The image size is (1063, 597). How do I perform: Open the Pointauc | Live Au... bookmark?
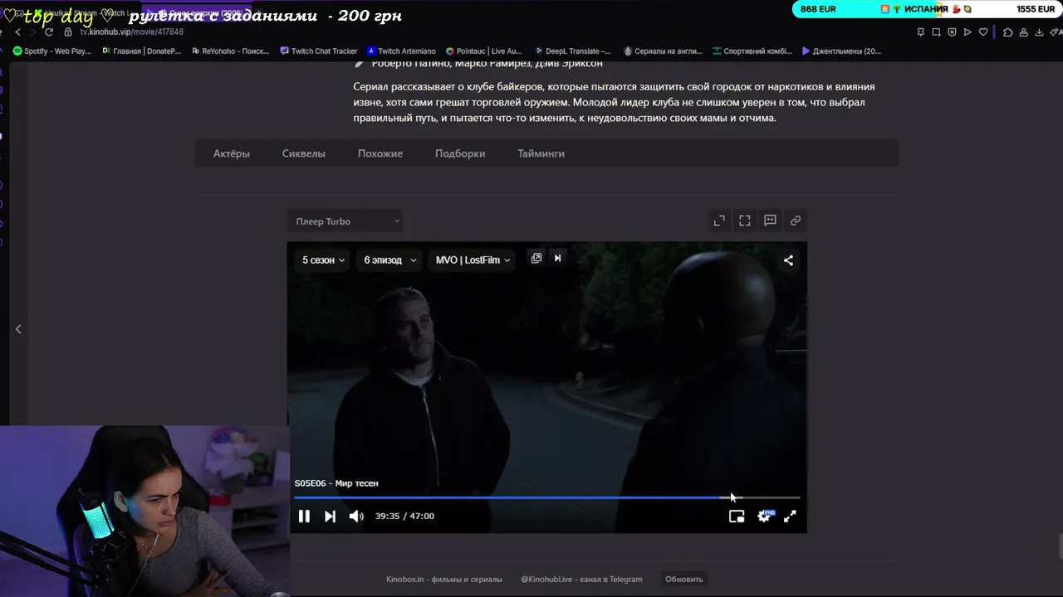pyautogui.click(x=484, y=51)
